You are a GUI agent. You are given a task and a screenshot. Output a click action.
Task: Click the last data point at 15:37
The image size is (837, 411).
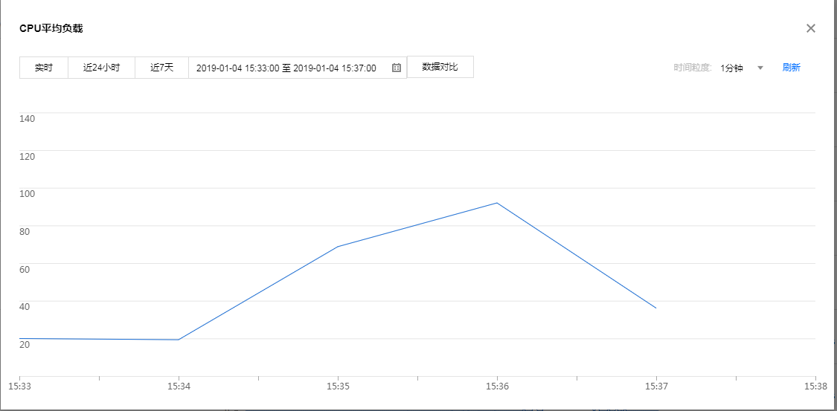655,308
